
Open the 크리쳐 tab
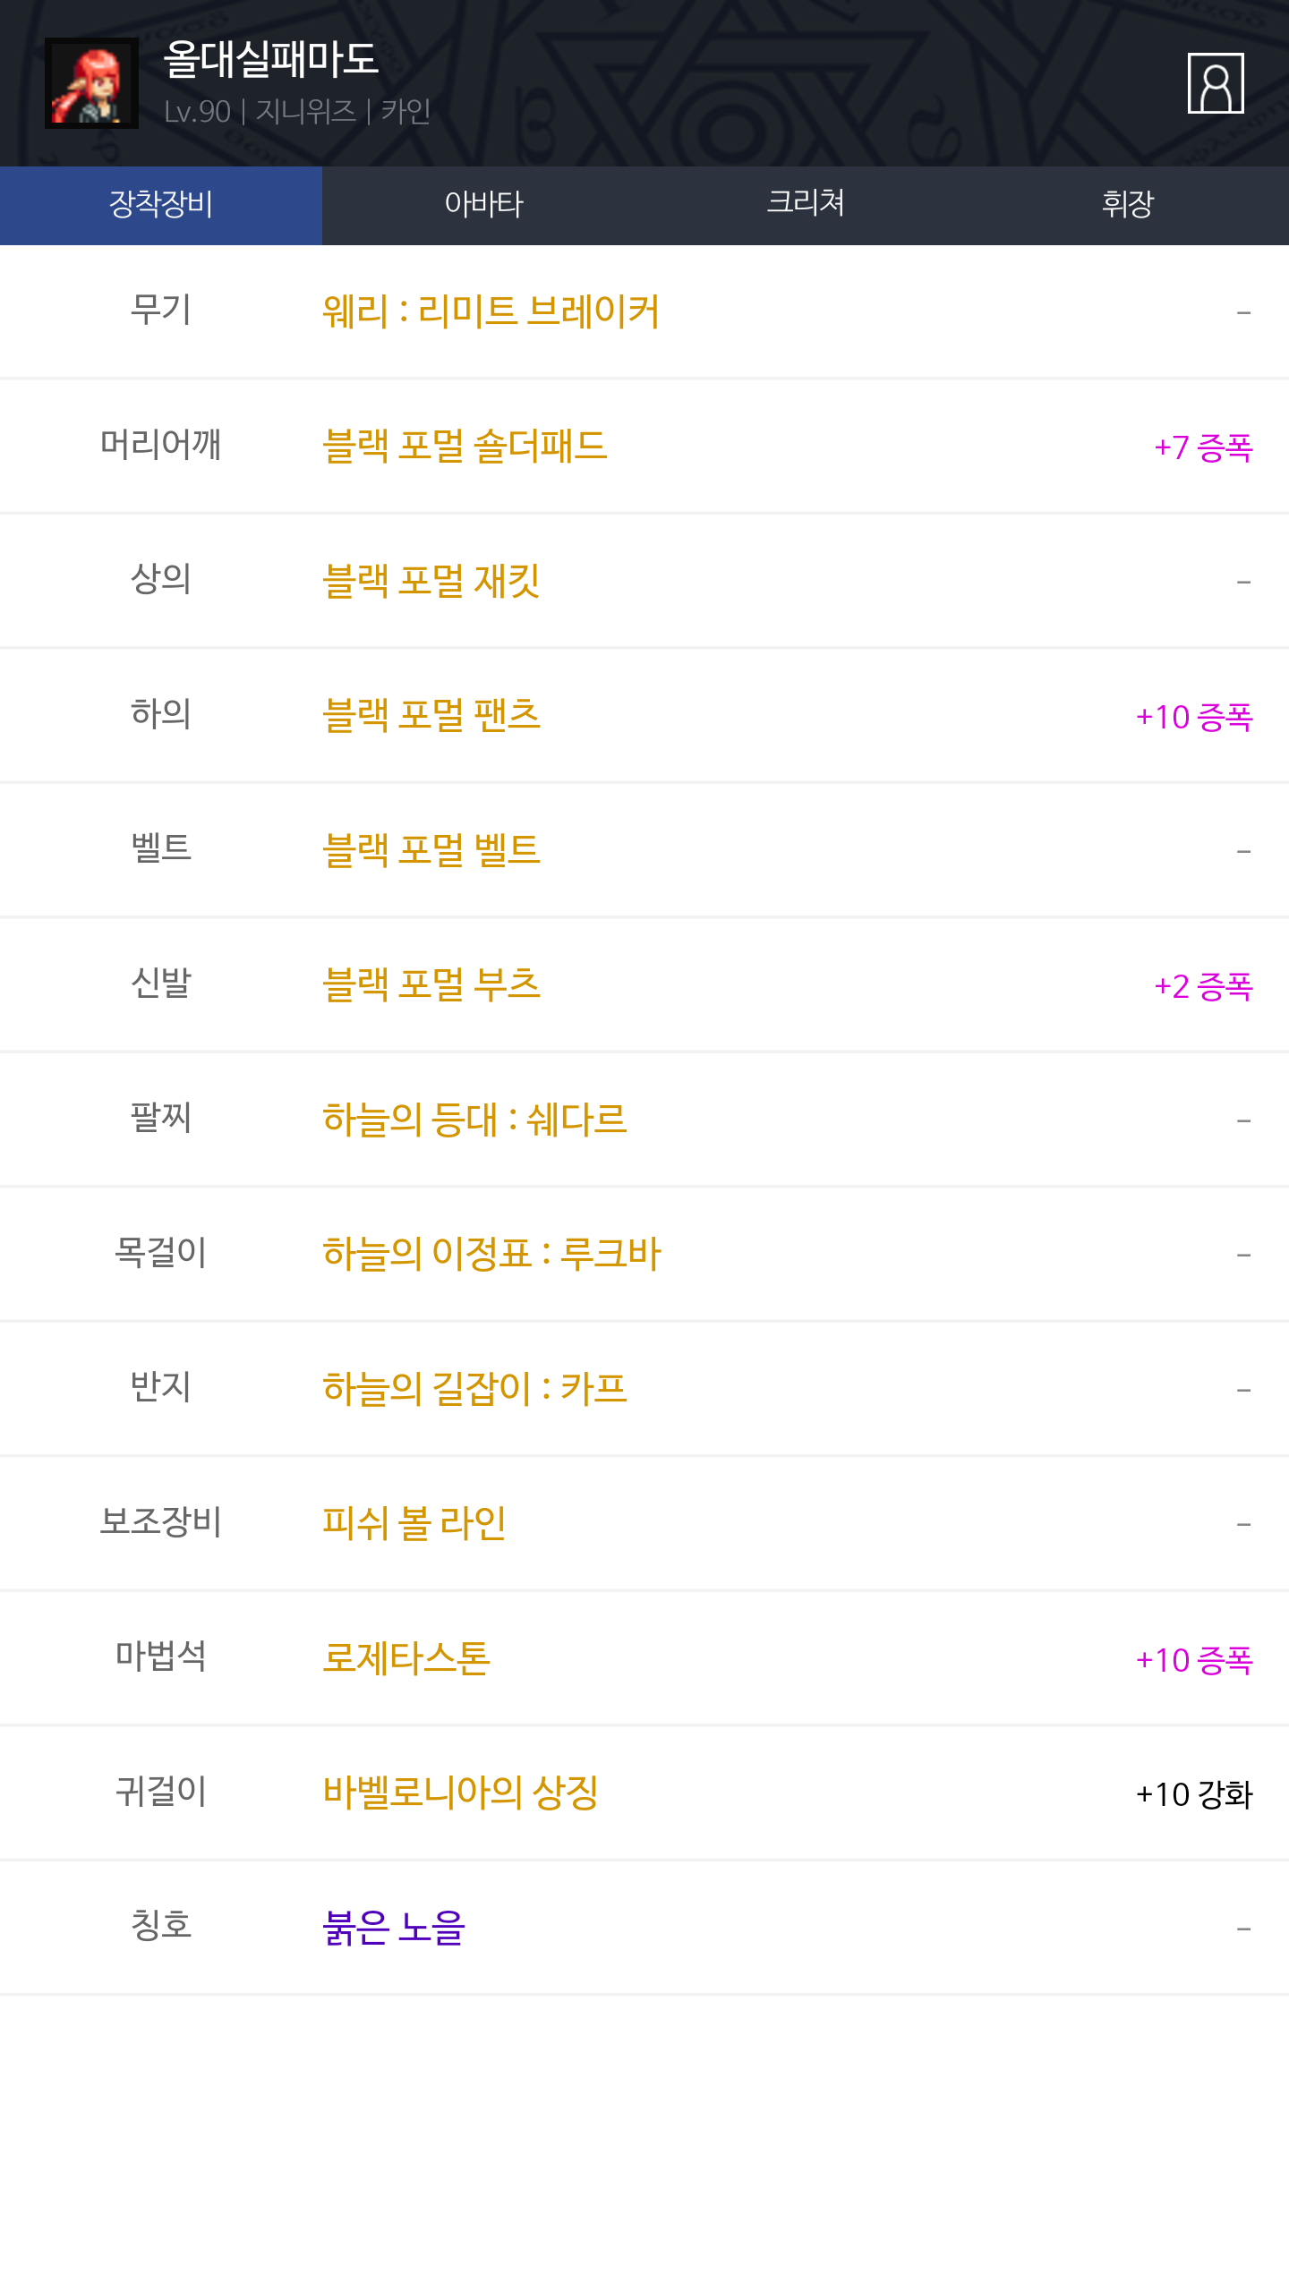point(806,205)
